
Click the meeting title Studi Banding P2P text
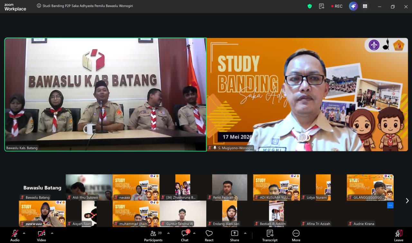click(88, 6)
